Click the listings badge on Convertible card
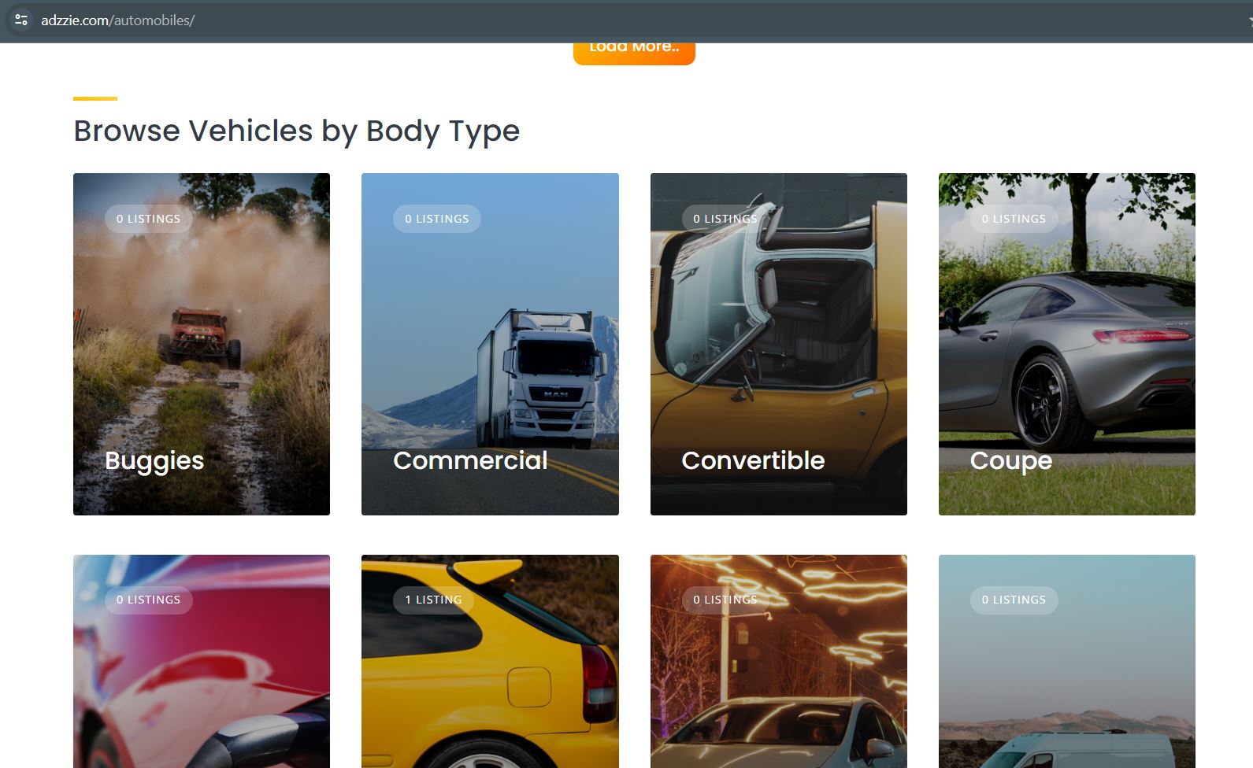This screenshot has width=1253, height=768. 725,219
